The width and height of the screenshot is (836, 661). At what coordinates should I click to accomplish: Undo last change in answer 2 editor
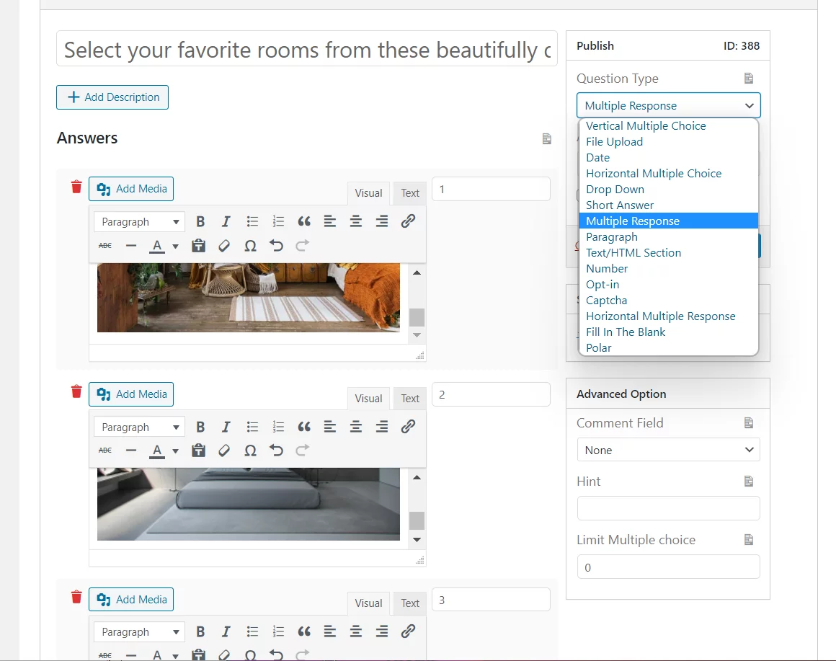tap(276, 451)
